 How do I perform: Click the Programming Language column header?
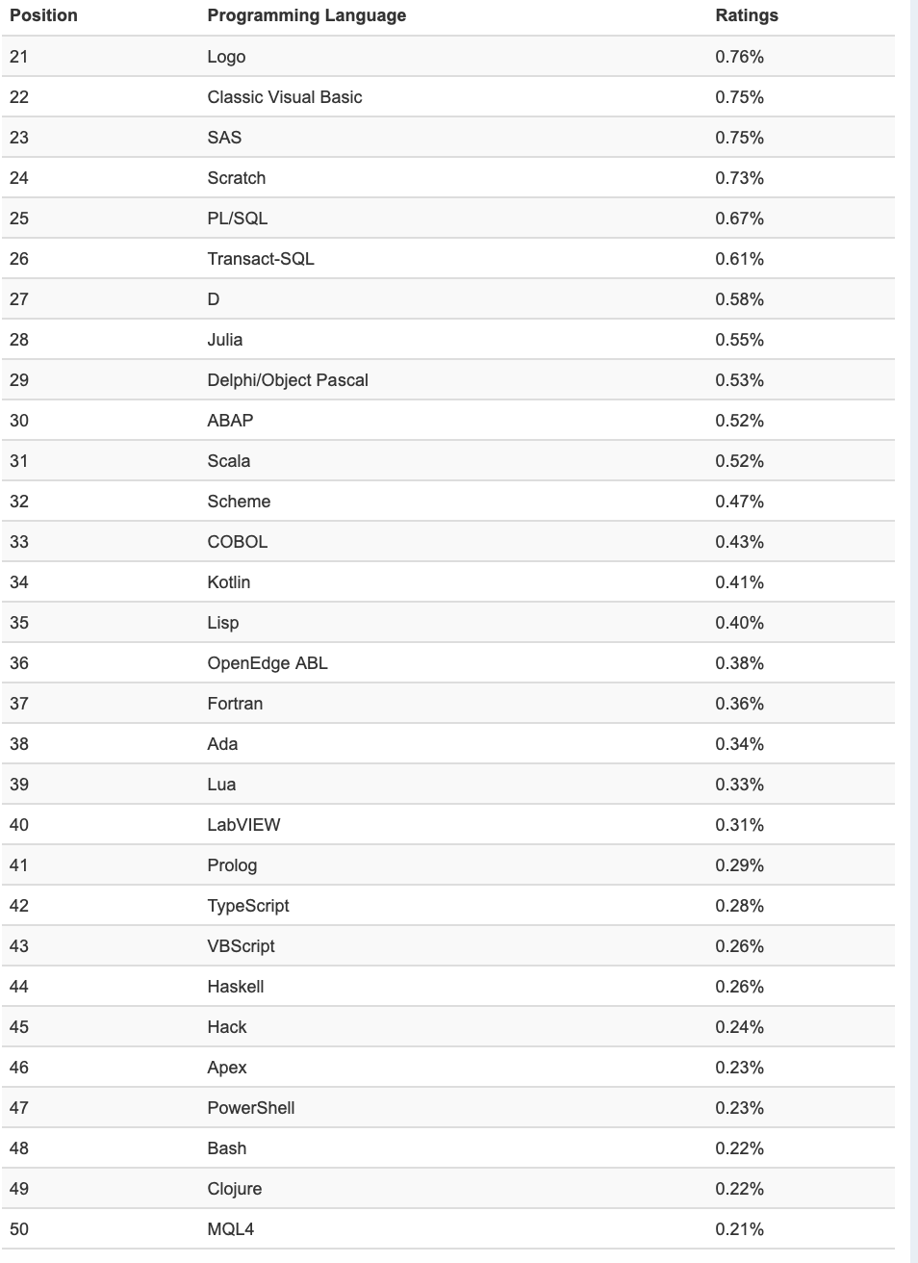point(306,15)
